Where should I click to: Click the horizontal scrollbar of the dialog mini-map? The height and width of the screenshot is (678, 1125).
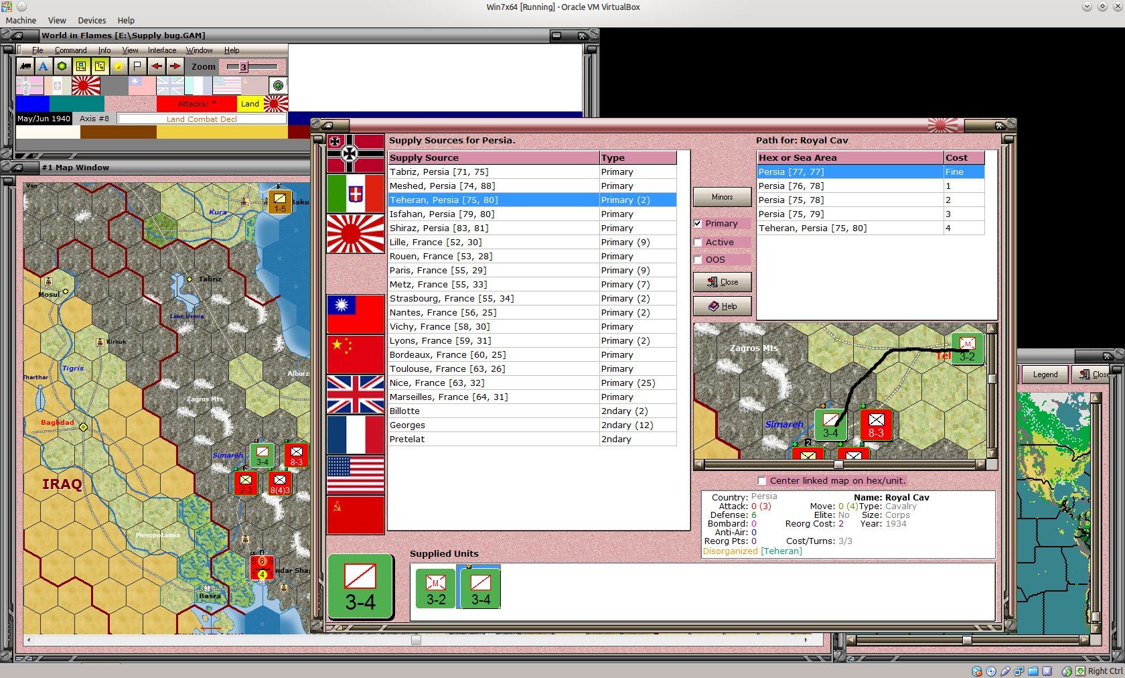[840, 464]
